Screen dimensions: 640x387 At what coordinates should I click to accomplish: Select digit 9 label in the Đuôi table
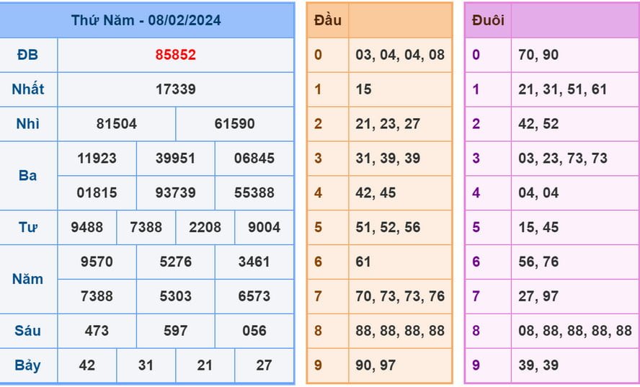click(x=476, y=365)
